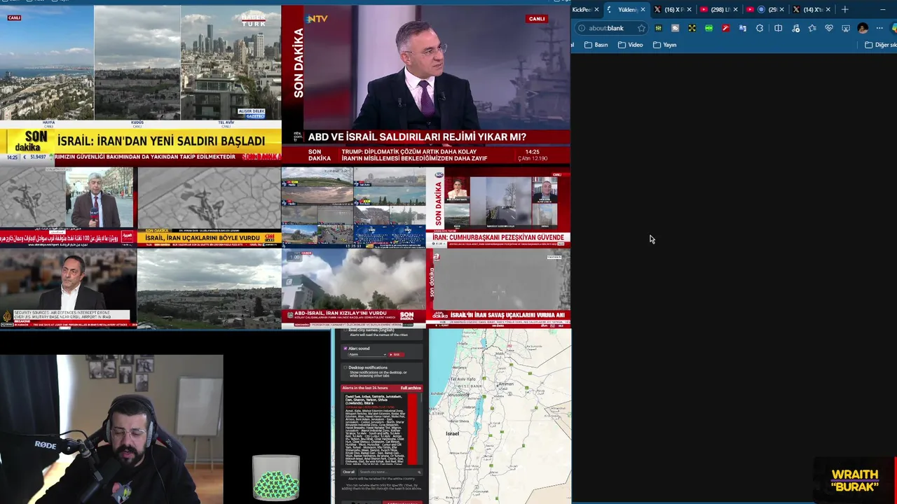The height and width of the screenshot is (504, 897).
Task: Close the KickPe tab
Action: [596, 9]
